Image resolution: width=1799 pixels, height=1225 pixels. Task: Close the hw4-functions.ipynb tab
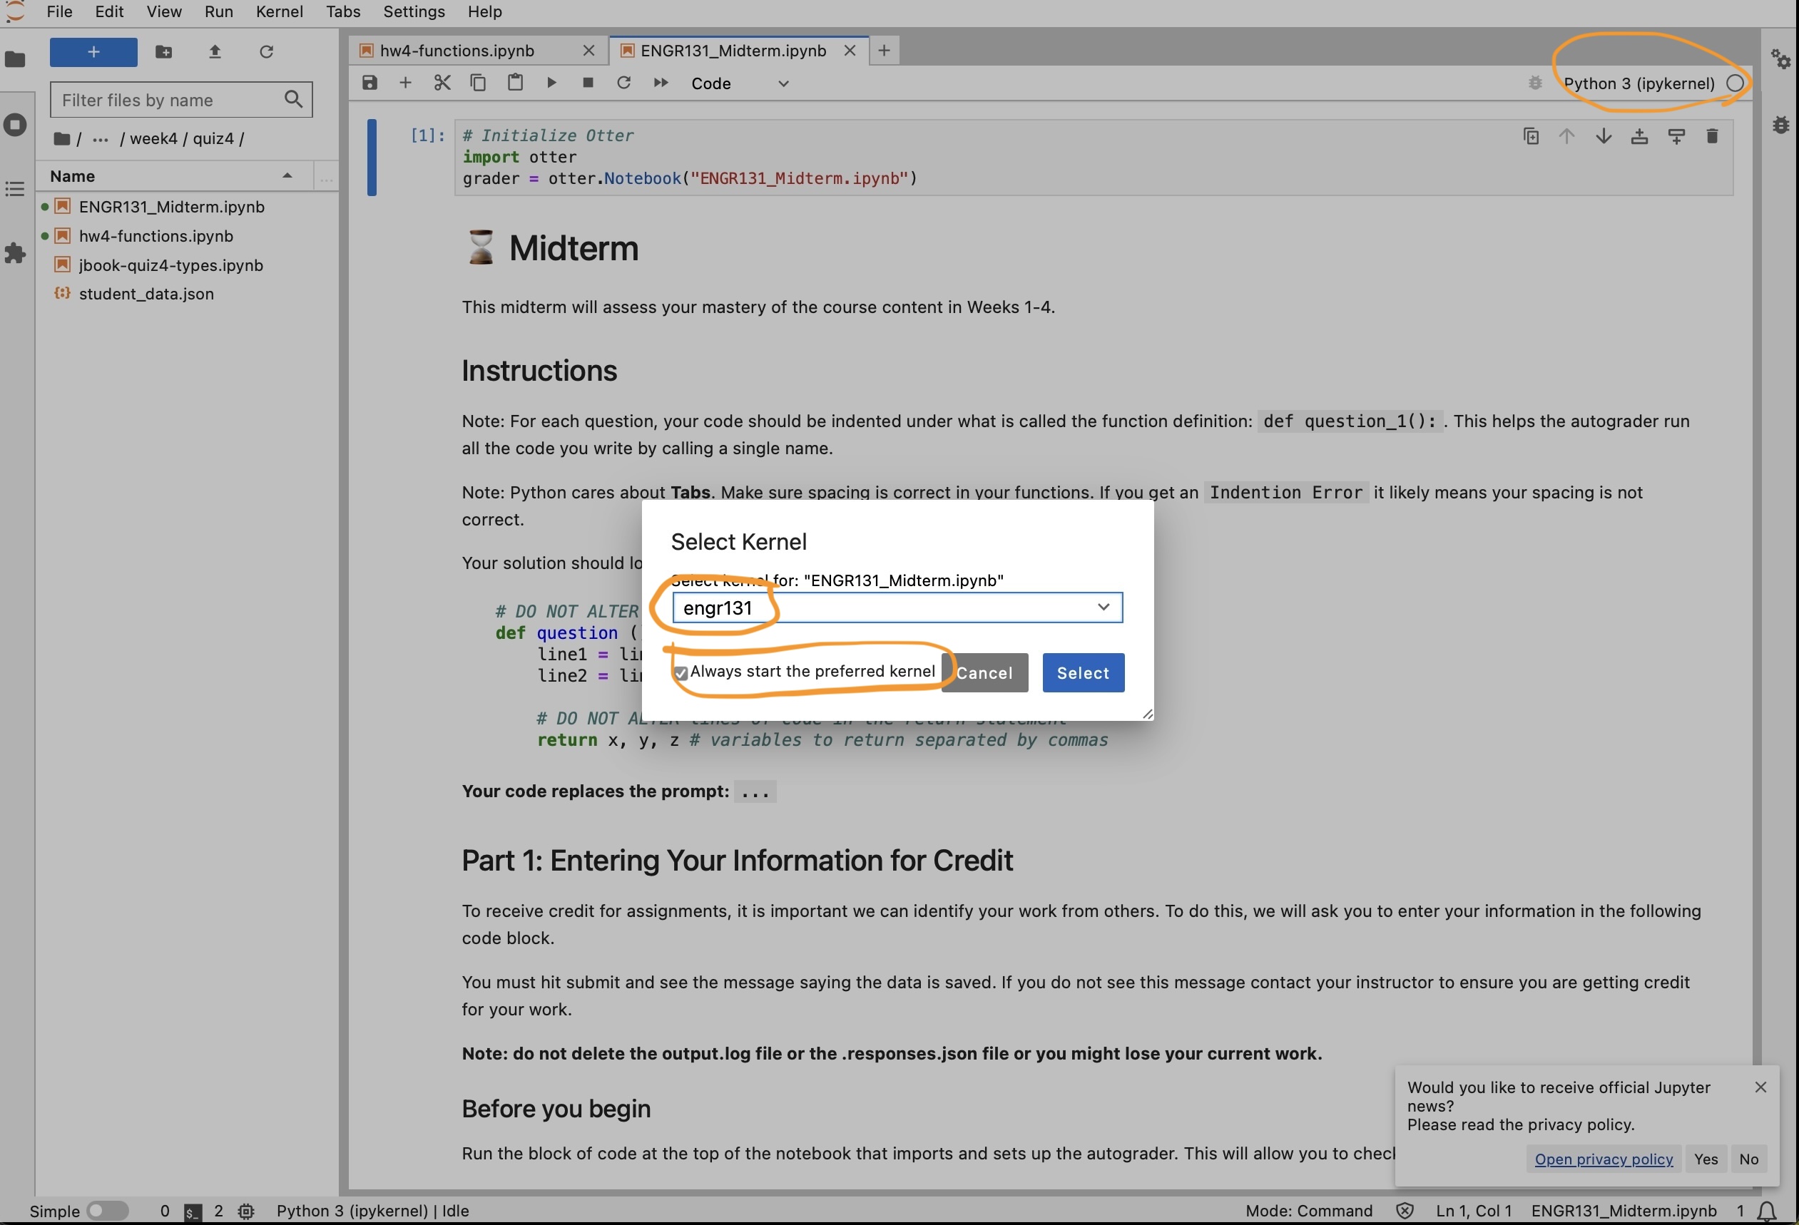588,51
